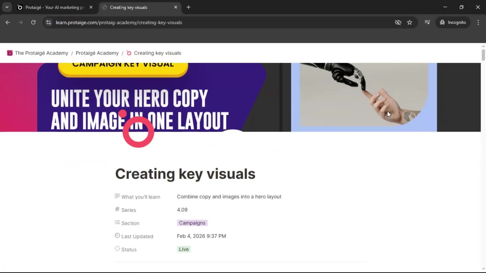Viewport: 486px width, 273px height.
Task: Open the Protaigé Academy breadcrumb link
Action: pos(97,53)
